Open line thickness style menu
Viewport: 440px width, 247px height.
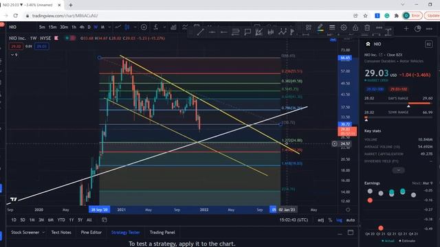[x=332, y=27]
